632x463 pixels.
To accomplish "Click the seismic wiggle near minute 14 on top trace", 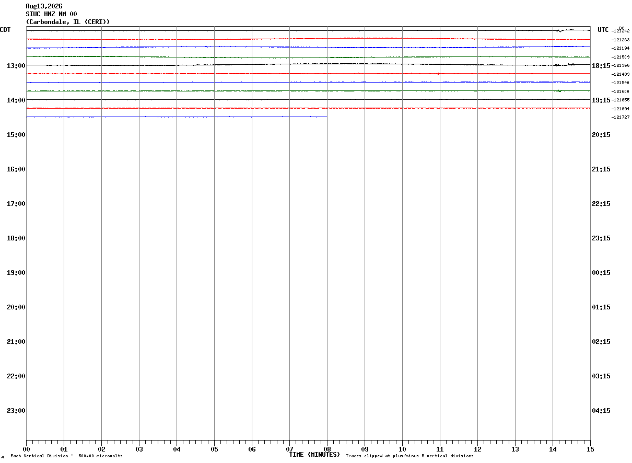I will click(559, 31).
